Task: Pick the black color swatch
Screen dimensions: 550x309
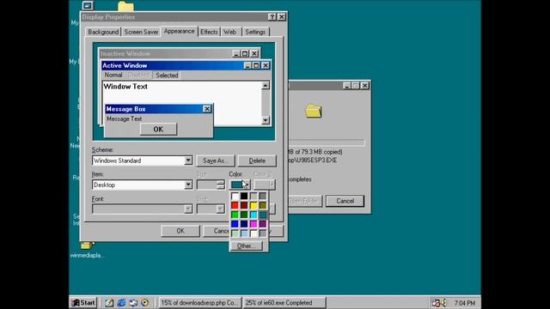Action: click(x=244, y=197)
